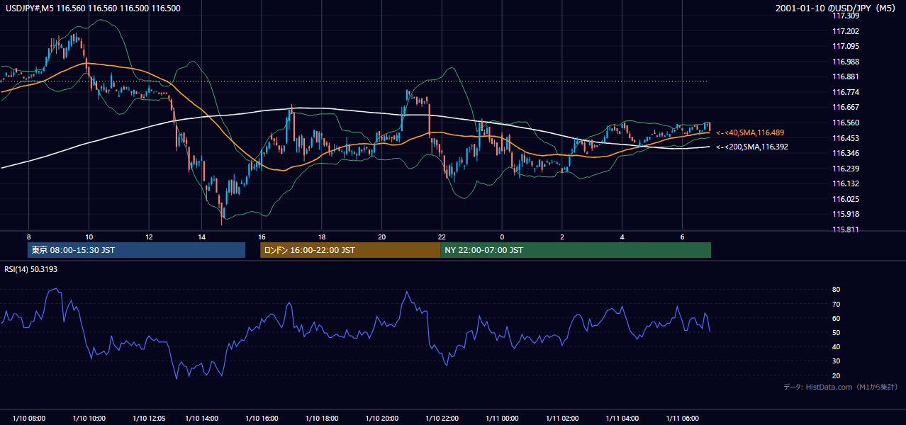Click the 116.881 price axis label
906x425 pixels.
tap(846, 77)
